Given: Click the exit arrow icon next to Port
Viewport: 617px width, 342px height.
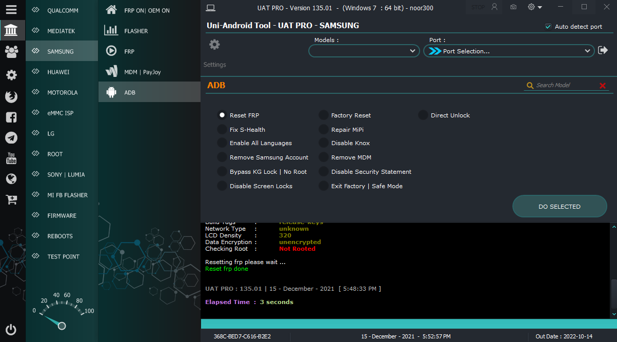Looking at the screenshot, I should 603,50.
